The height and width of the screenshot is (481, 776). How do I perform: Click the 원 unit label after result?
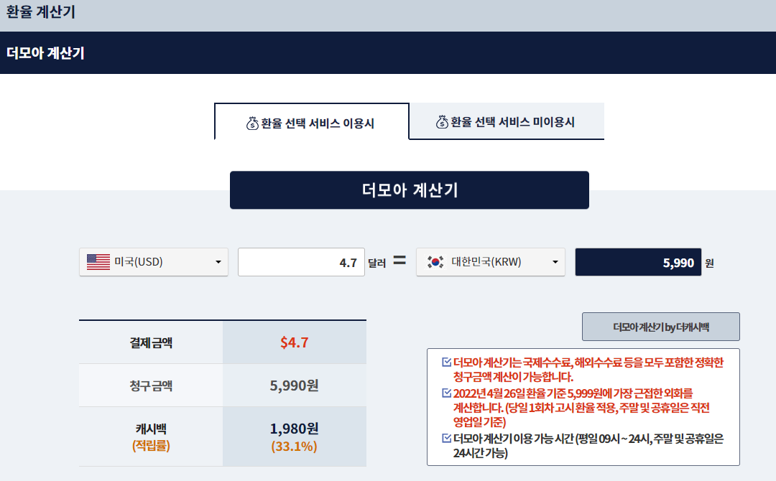tap(709, 263)
